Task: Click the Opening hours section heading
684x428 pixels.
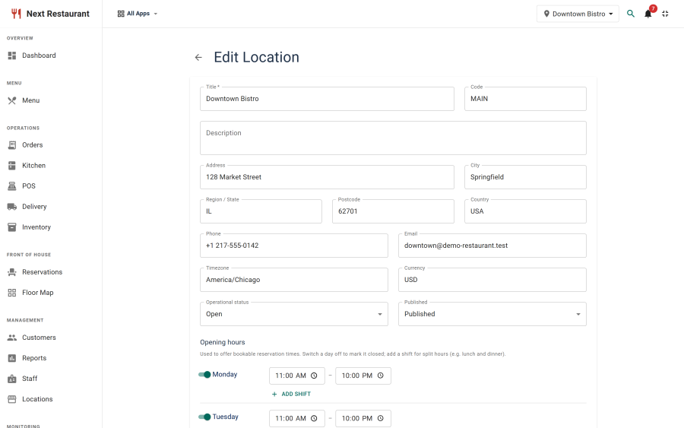Action: pyautogui.click(x=223, y=342)
